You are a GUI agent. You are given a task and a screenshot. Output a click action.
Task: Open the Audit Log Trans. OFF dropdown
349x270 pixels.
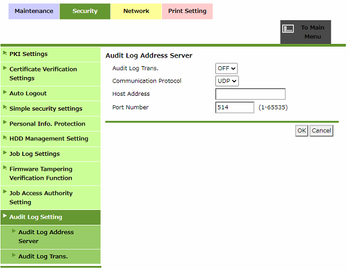(226, 68)
